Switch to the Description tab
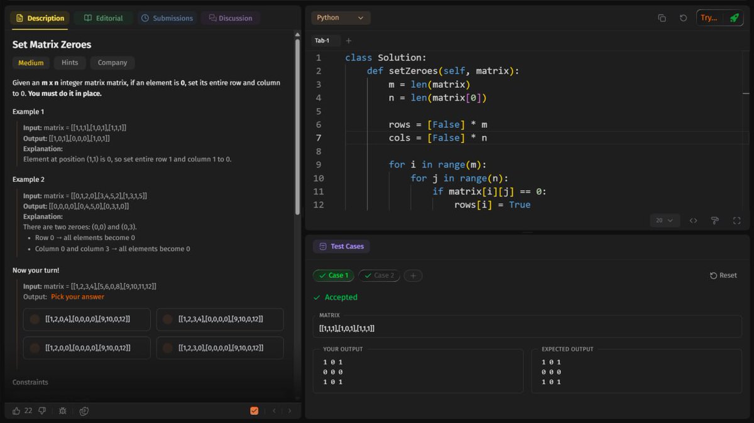754x423 pixels. [x=40, y=18]
